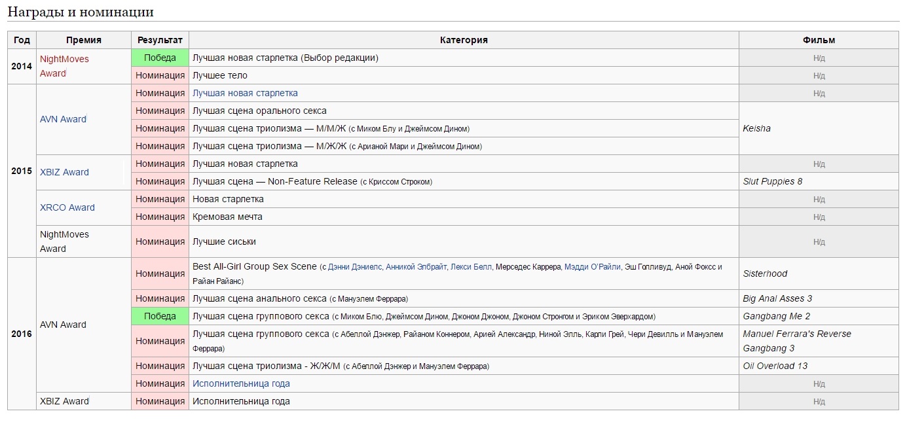Click 'Н/д' film cell in the 'Кремовая мечта' row
907x424 pixels.
[x=819, y=217]
